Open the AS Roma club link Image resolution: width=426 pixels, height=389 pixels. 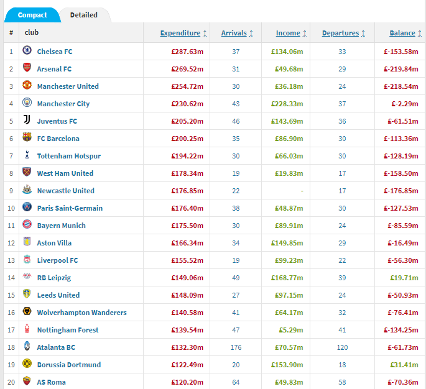point(52,382)
